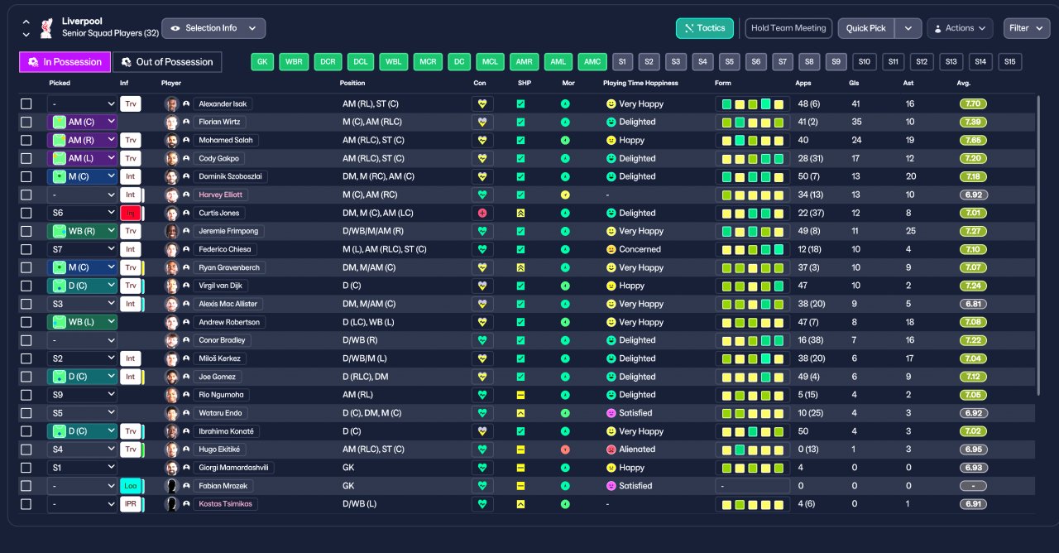Sort the table by the Avg. column
Screen dimensions: 1059x553
tap(963, 84)
